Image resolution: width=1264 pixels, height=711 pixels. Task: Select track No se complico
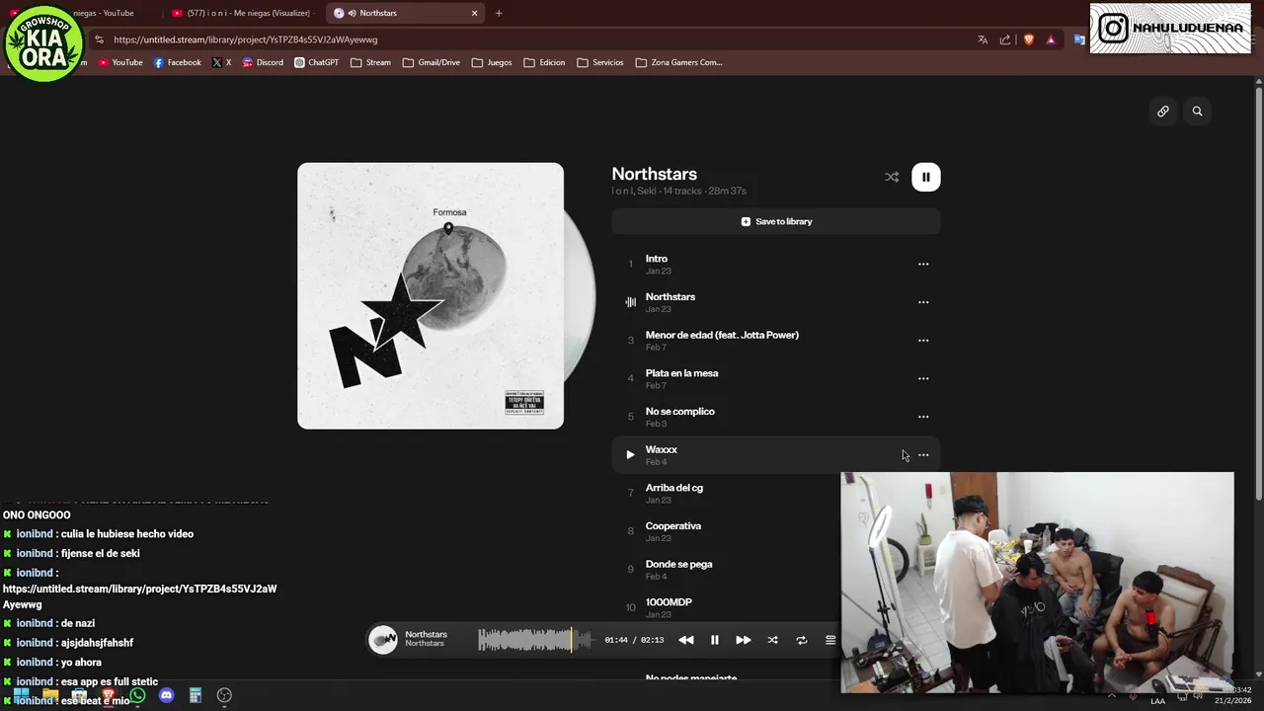(x=776, y=417)
